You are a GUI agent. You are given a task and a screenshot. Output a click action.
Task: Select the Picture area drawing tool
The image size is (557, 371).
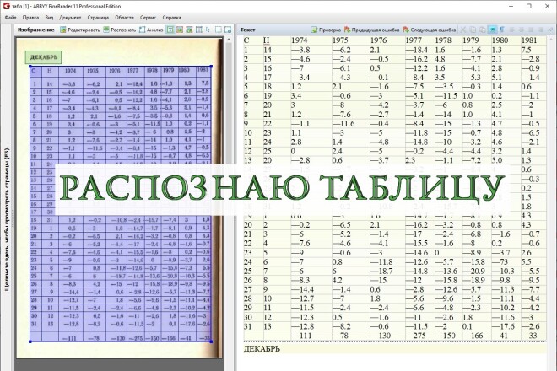pyautogui.click(x=180, y=30)
